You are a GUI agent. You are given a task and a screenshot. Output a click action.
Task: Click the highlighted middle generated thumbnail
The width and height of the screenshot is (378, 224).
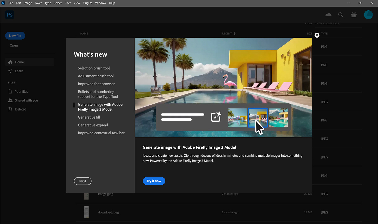[258, 118]
